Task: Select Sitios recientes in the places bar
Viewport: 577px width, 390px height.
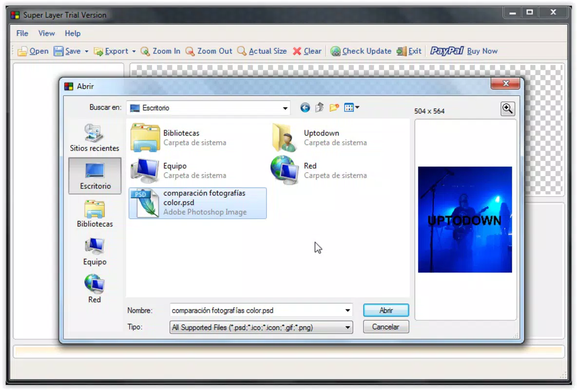Action: (95, 138)
